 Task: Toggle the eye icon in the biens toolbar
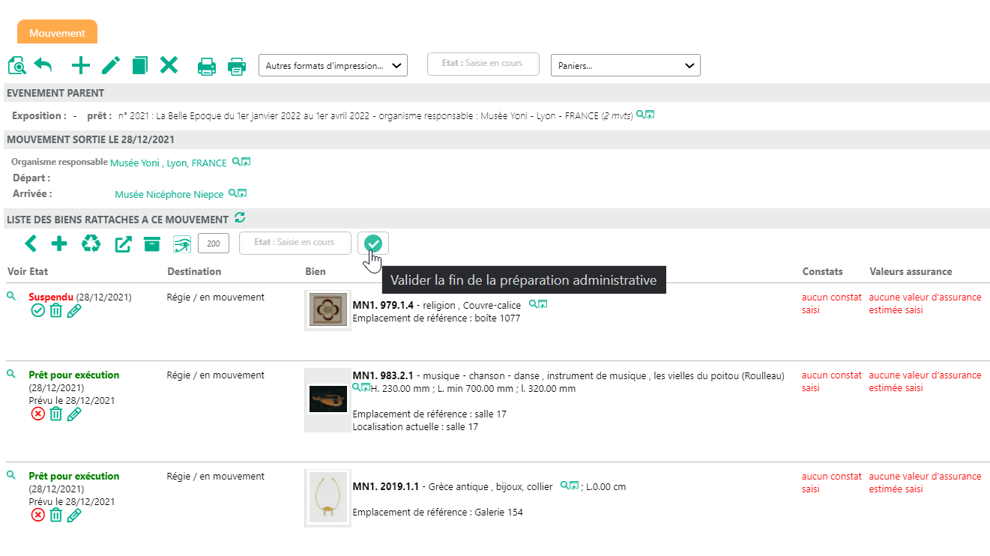coord(182,244)
